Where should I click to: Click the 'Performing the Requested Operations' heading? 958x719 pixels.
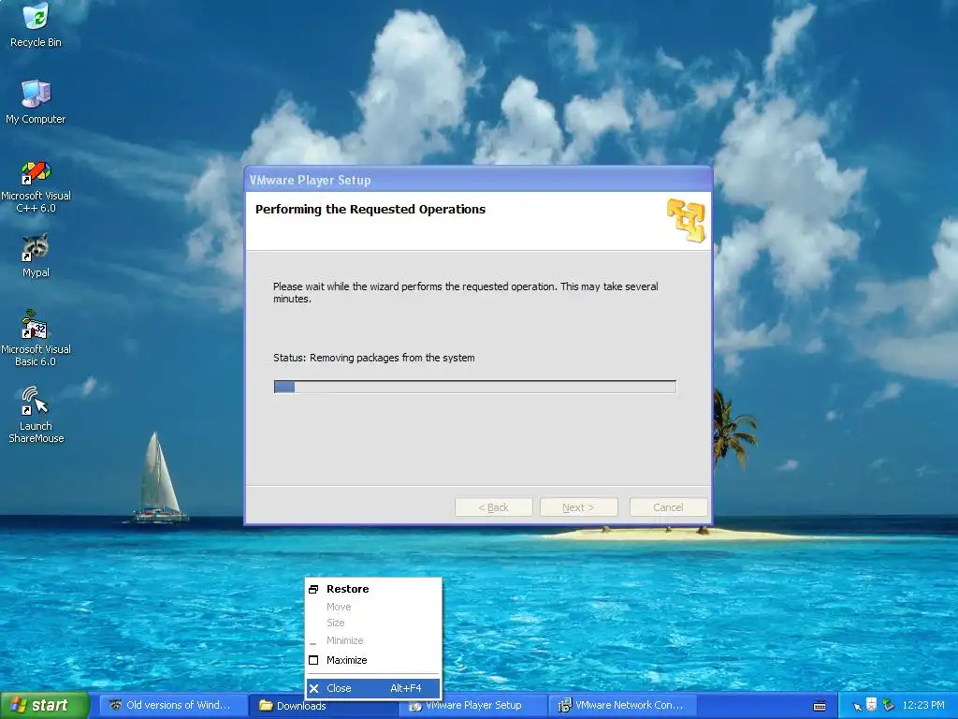[370, 209]
